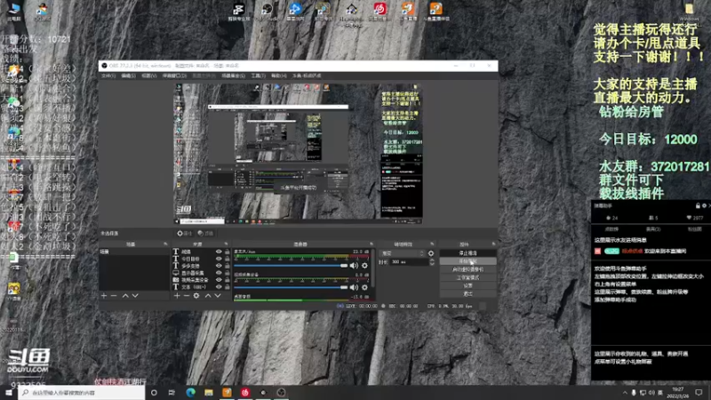
Task: Add a new source with the plus icon
Action: [177, 296]
